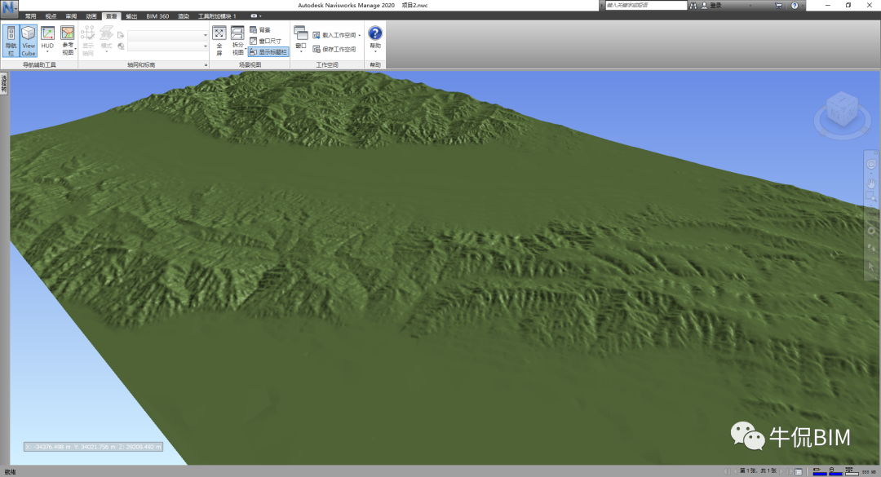Viewport: 881px width, 477px height.
Task: Click the steering wheel on navigation bar
Action: click(870, 166)
